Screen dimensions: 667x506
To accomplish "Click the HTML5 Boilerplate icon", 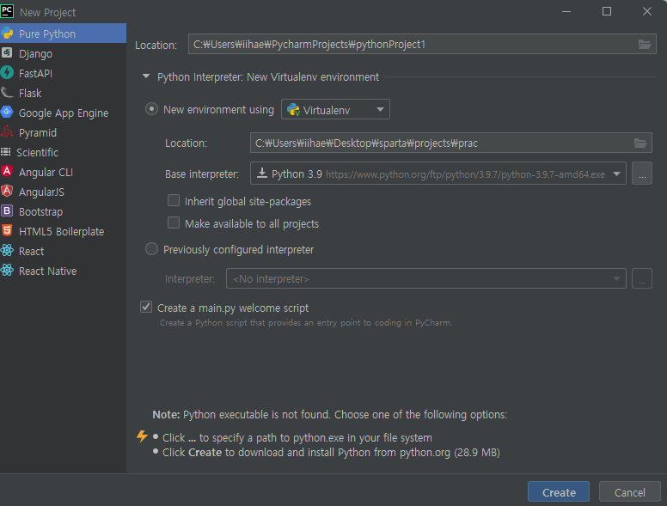I will [x=7, y=230].
